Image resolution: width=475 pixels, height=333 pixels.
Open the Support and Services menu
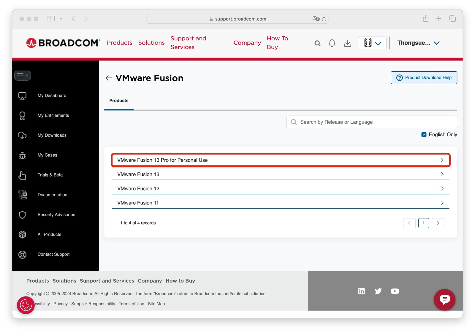tap(188, 43)
